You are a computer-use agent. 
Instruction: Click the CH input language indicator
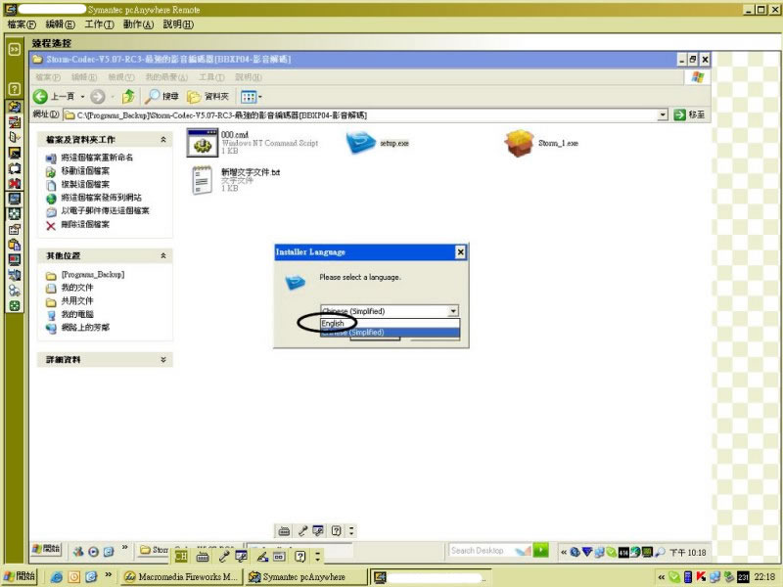click(x=181, y=556)
